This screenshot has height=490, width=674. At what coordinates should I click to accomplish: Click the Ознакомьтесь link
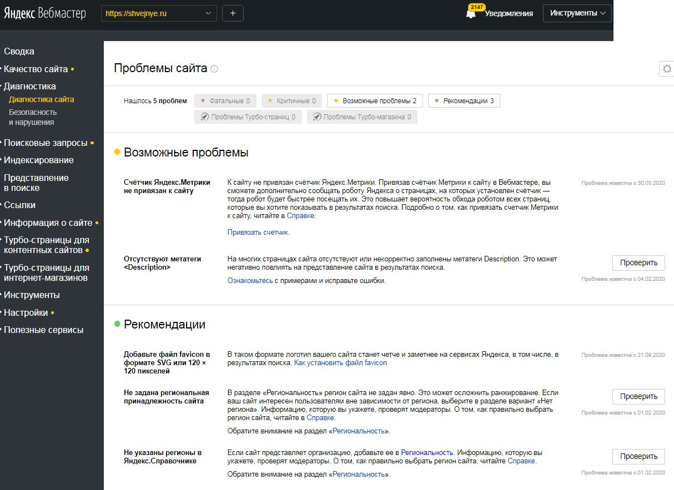(x=250, y=281)
